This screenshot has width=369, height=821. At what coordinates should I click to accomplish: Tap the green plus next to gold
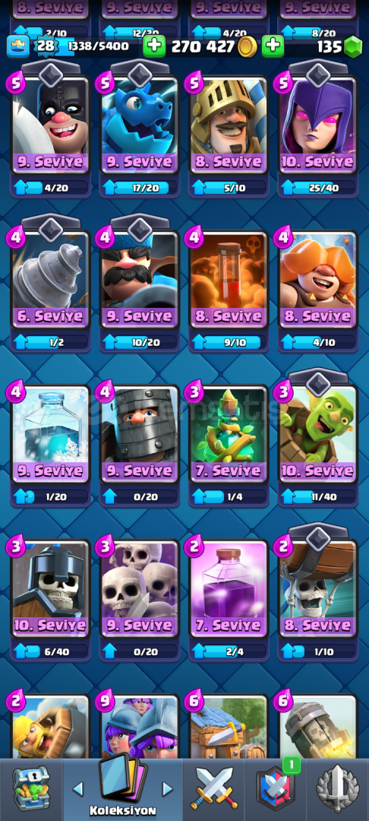pos(273,47)
